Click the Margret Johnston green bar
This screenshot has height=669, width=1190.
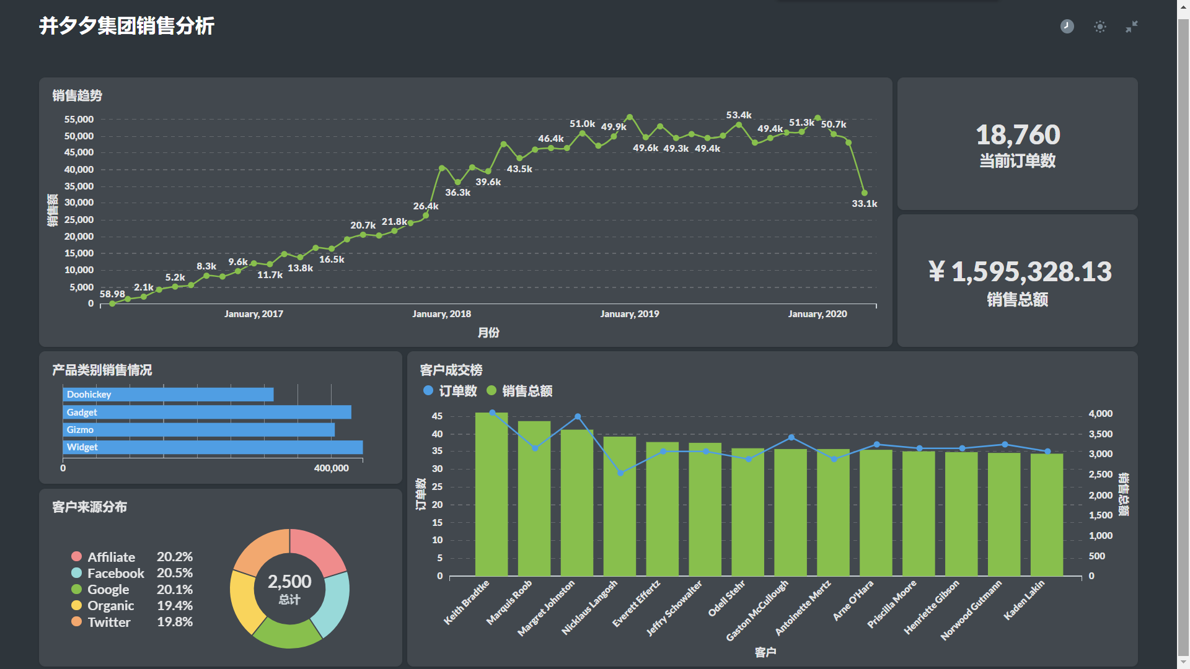coord(577,502)
